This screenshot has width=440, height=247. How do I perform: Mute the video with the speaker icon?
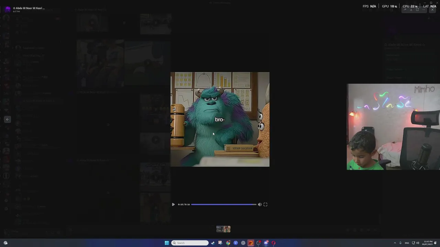coord(260,204)
